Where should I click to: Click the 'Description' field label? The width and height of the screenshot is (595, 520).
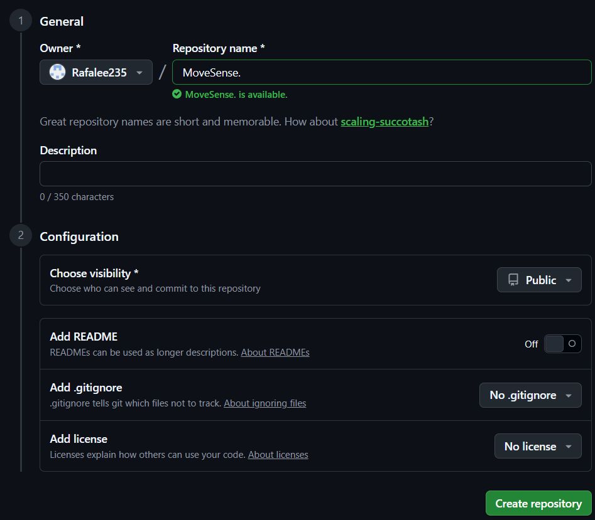point(68,151)
